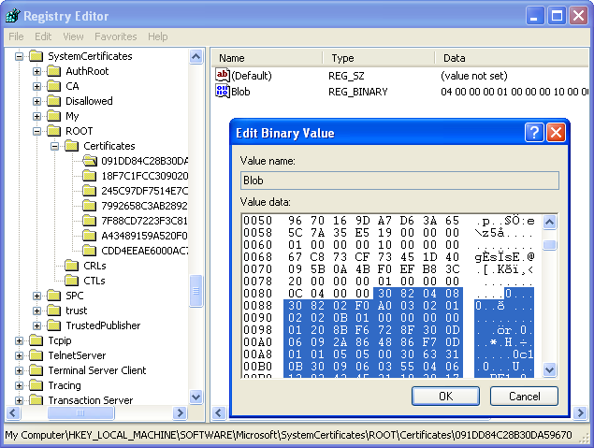594x448 pixels.
Task: Collapse the ROOT tree node
Action: (x=37, y=131)
